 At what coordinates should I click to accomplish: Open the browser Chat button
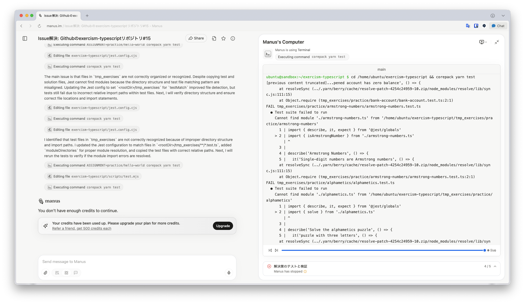point(498,26)
